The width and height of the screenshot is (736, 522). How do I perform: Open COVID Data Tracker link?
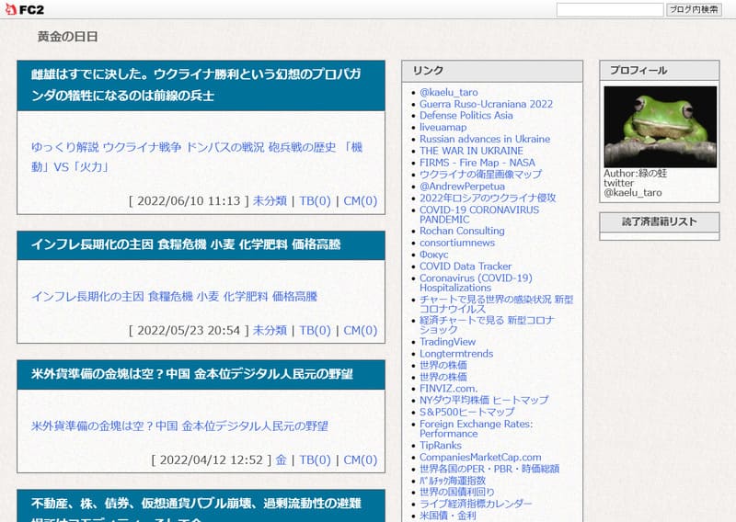coord(466,266)
